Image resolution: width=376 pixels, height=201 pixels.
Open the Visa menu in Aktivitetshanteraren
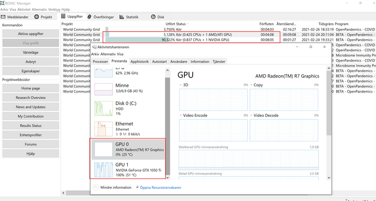point(120,54)
